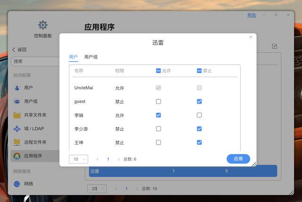Screen dimensions: 302x202
Task: Uncheck the 禁止 box for 王坤
Action: [199, 142]
